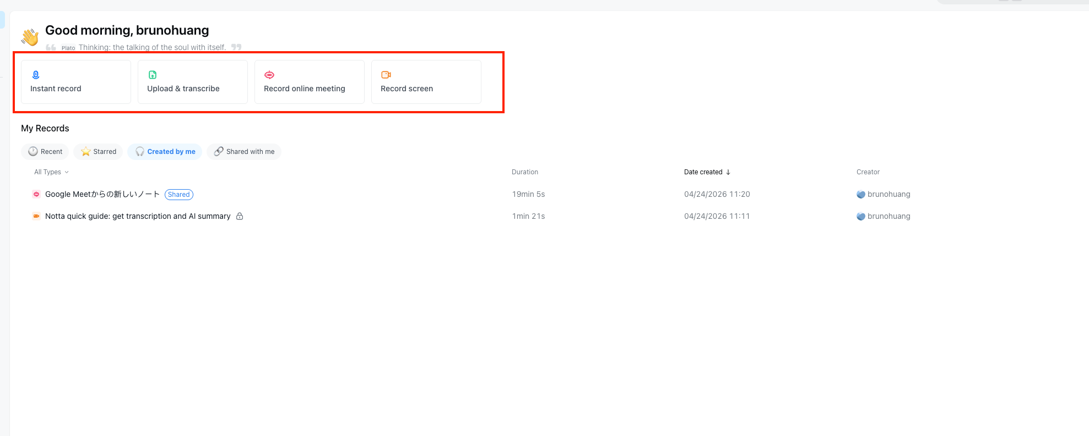Viewport: 1089px width, 436px height.
Task: Open the Notta quick guide record title
Action: [138, 216]
